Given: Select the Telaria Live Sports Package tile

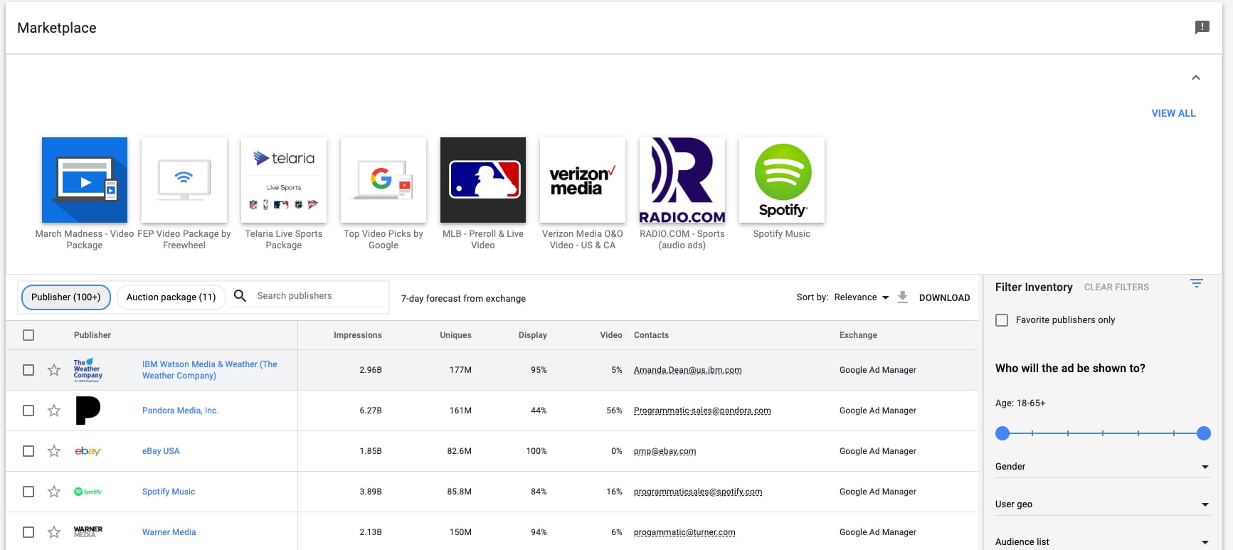Looking at the screenshot, I should coord(284,180).
